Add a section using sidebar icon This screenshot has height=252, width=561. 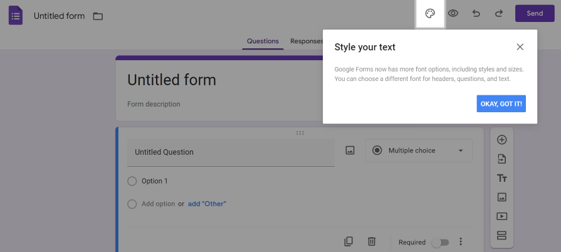pyautogui.click(x=501, y=236)
